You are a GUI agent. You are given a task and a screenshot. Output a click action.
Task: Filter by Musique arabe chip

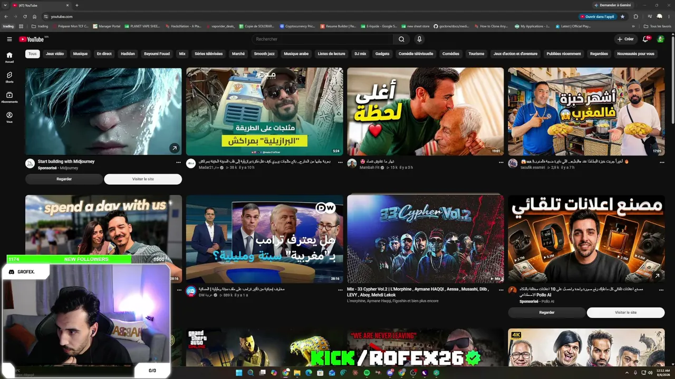(x=296, y=54)
